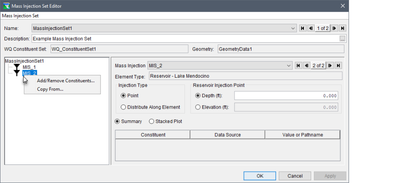This screenshot has width=410, height=183.
Task: Open the Name dropdown MassInjectionSet1
Action: click(x=164, y=28)
